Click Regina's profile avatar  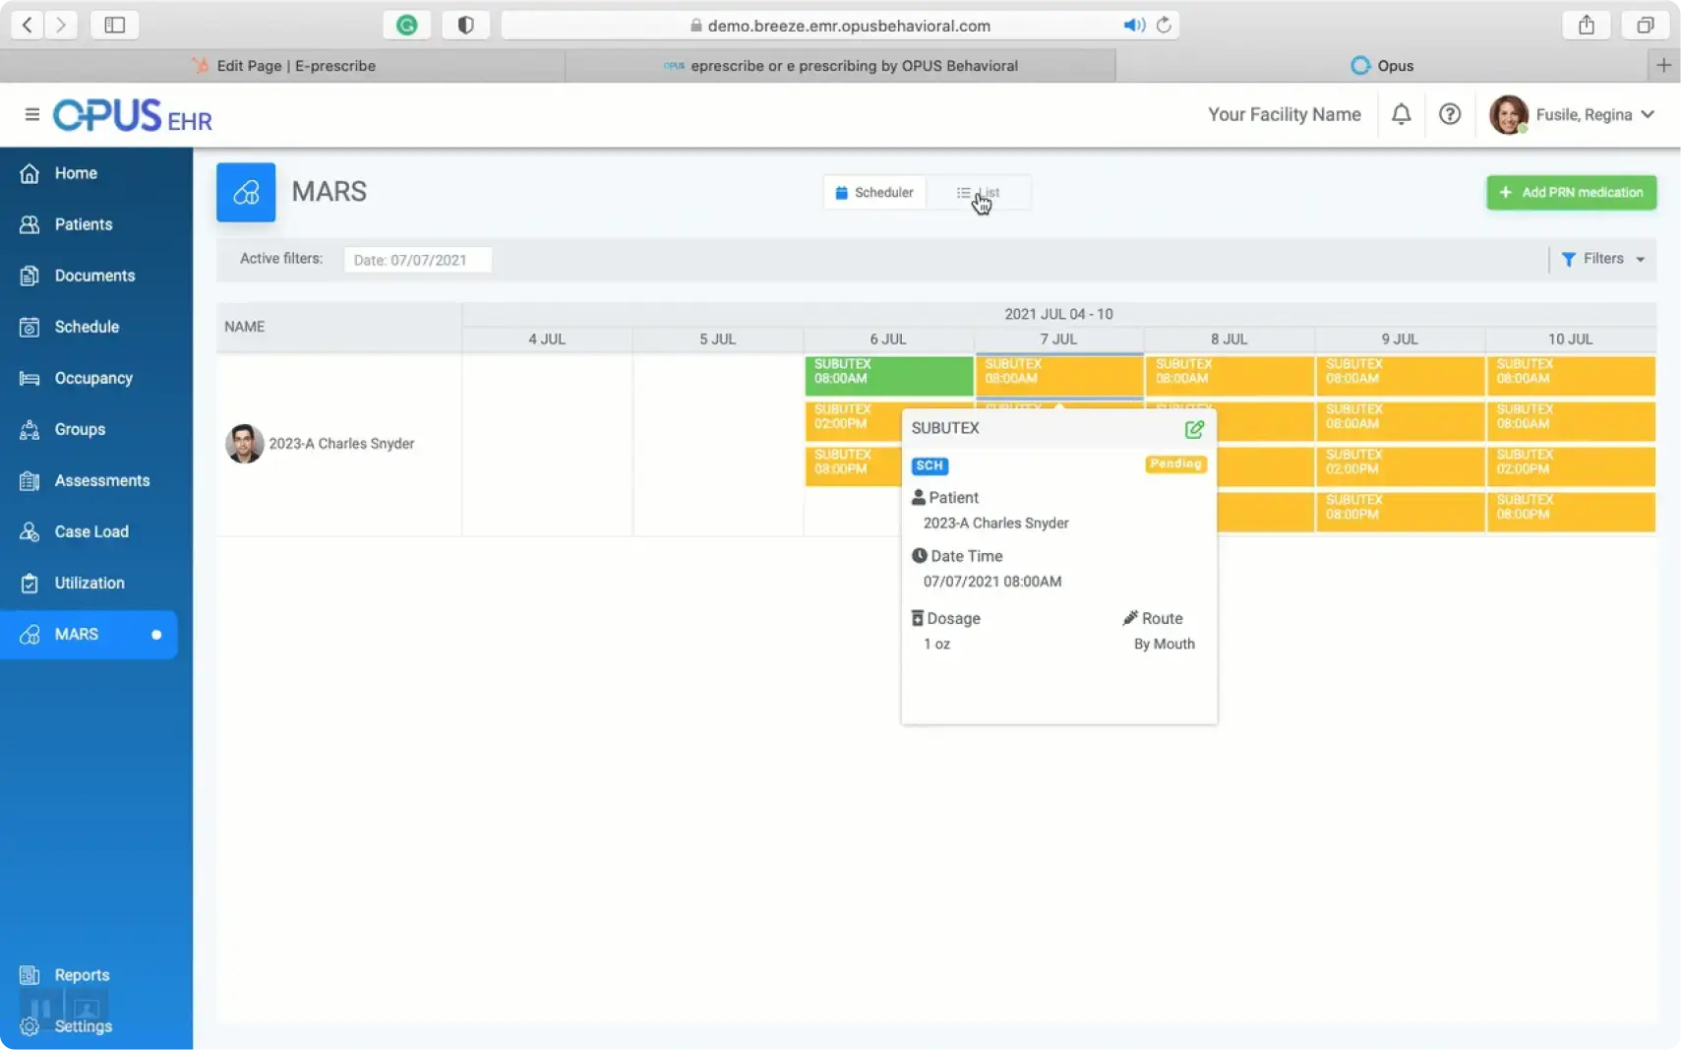click(x=1508, y=114)
